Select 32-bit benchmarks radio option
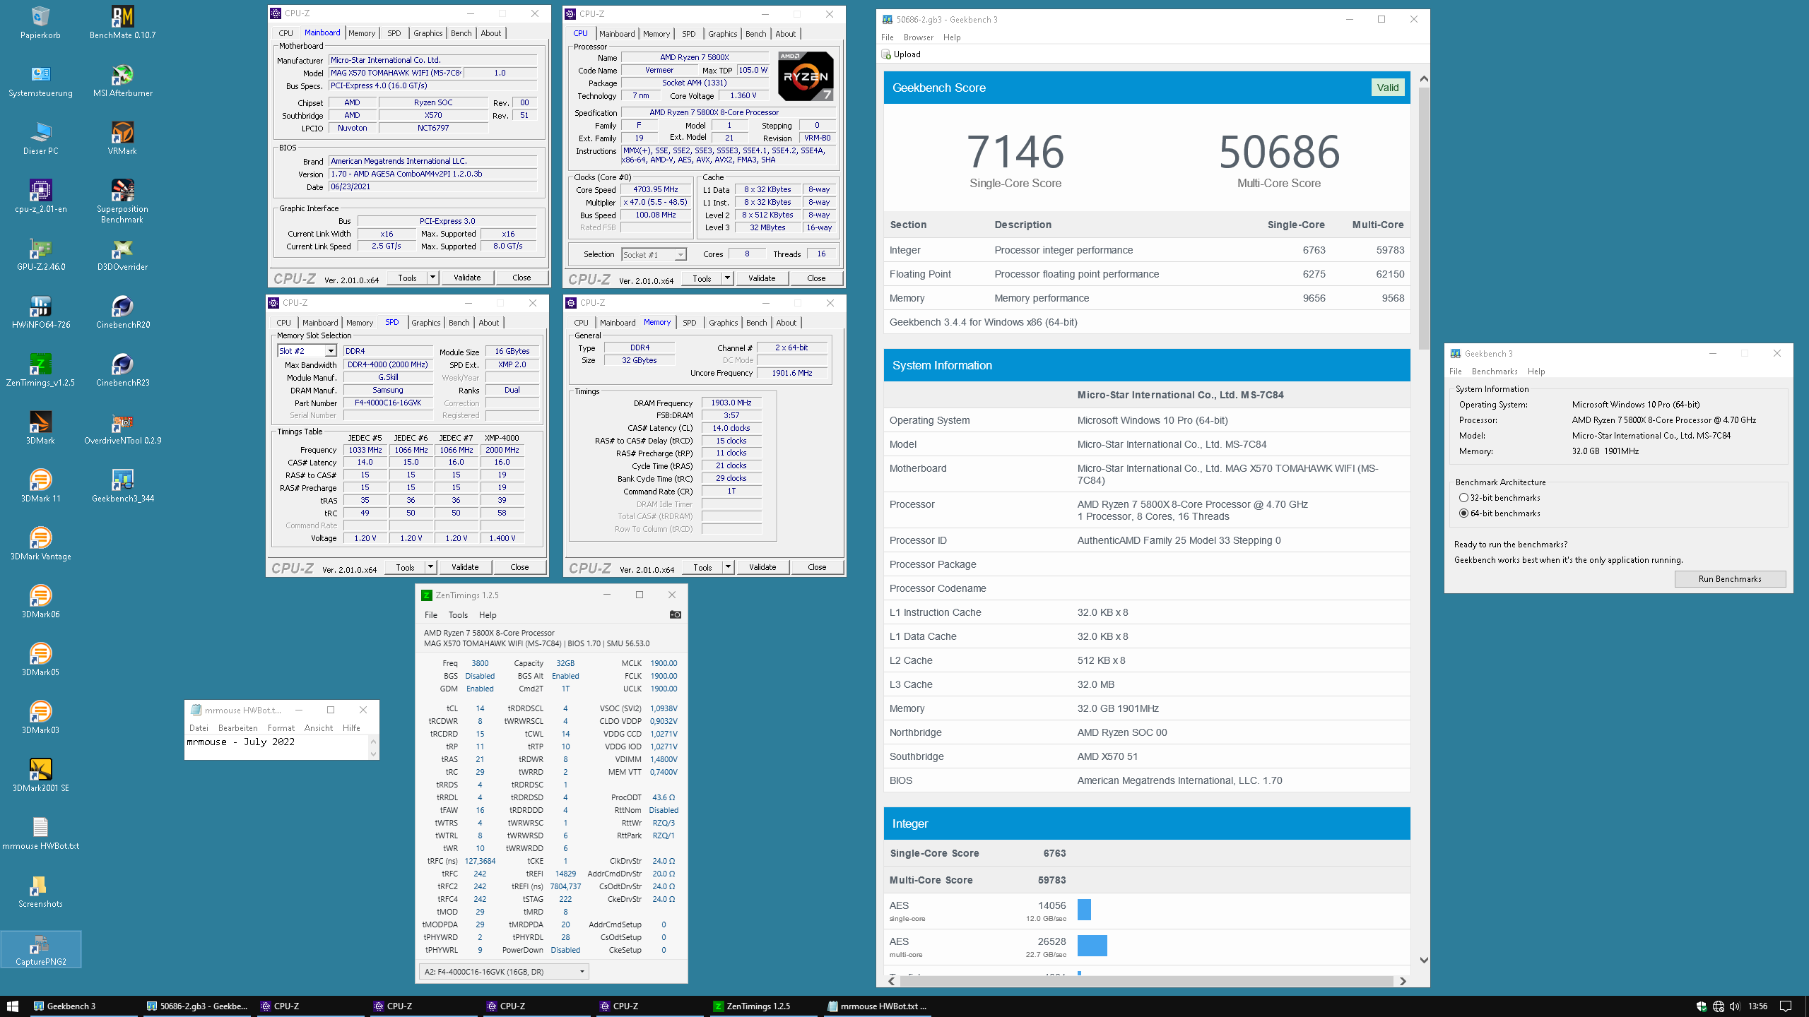1809x1017 pixels. click(1463, 498)
